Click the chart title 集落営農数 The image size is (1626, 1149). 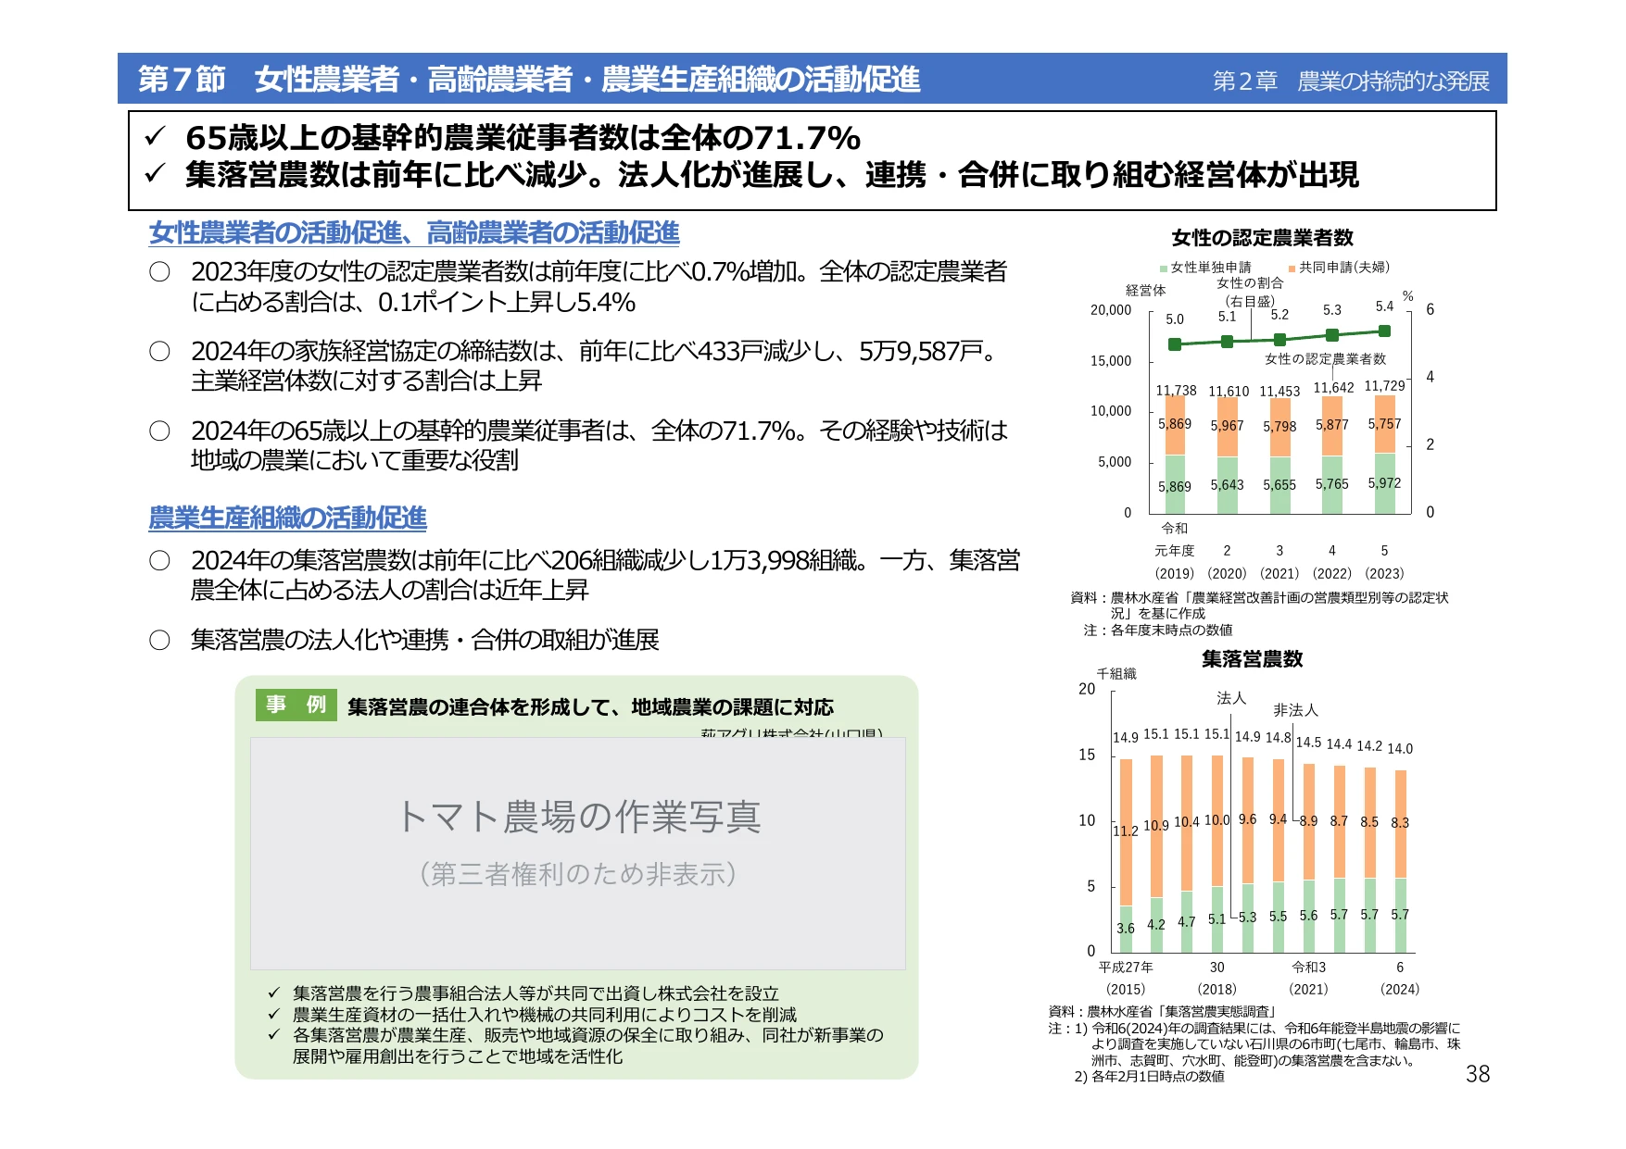pos(1253,659)
